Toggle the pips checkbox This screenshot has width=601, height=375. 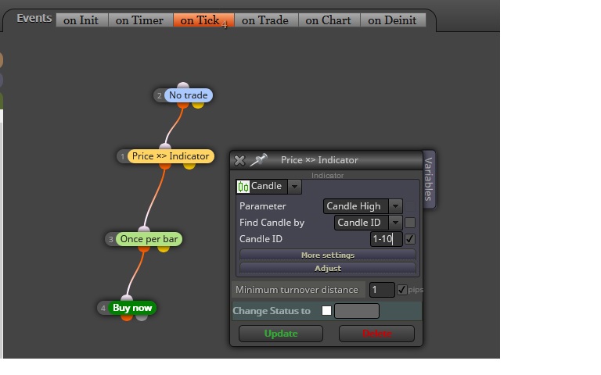pyautogui.click(x=401, y=290)
